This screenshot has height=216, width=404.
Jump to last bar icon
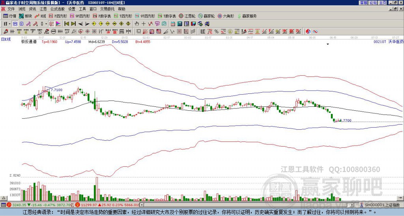click(x=73, y=24)
